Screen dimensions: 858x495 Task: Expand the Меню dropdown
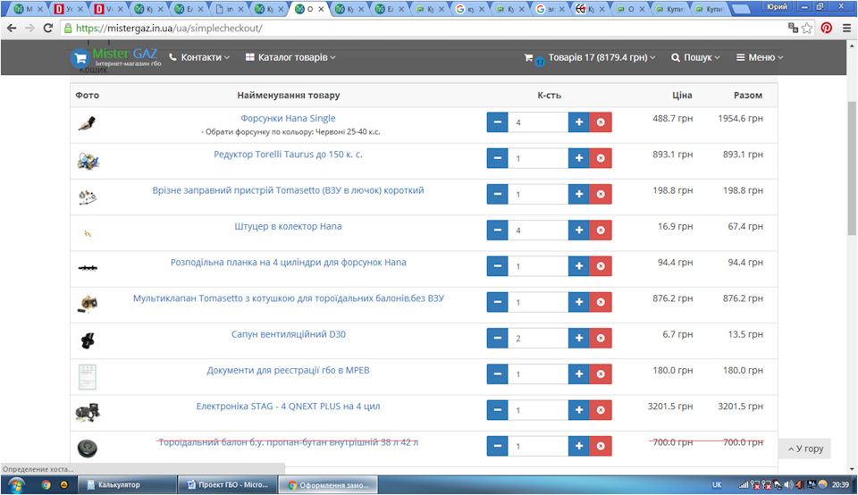click(x=760, y=57)
